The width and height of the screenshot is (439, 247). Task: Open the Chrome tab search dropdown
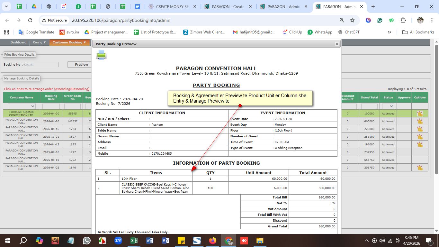tap(6, 6)
